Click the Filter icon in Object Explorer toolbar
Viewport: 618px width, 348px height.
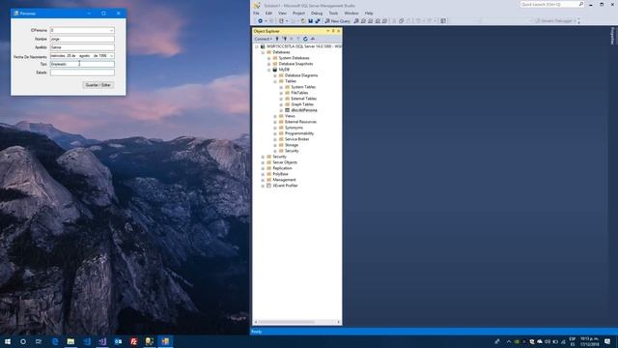click(x=298, y=39)
